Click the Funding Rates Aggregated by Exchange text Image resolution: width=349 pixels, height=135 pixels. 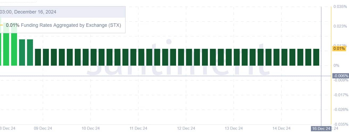[x=71, y=25]
